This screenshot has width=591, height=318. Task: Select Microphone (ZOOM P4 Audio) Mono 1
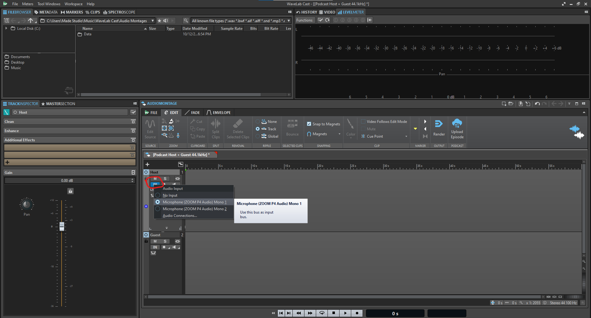[194, 202]
